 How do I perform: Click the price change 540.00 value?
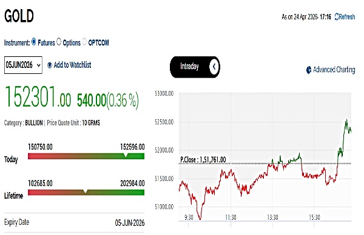tap(92, 101)
